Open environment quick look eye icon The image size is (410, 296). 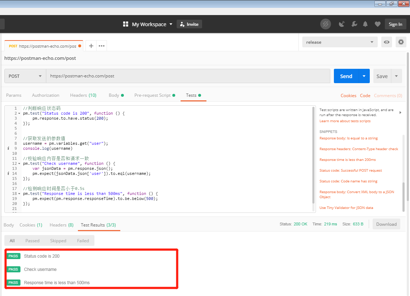(386, 42)
